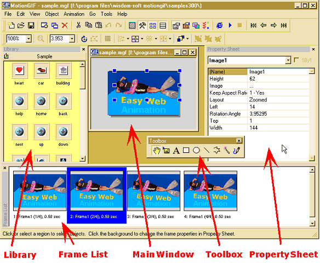
Task: Choose the text tool in Toolbox
Action: coord(176,151)
